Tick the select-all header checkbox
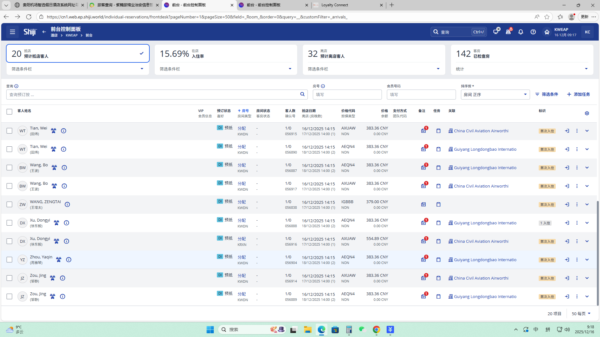This screenshot has height=337, width=600. pos(9,112)
